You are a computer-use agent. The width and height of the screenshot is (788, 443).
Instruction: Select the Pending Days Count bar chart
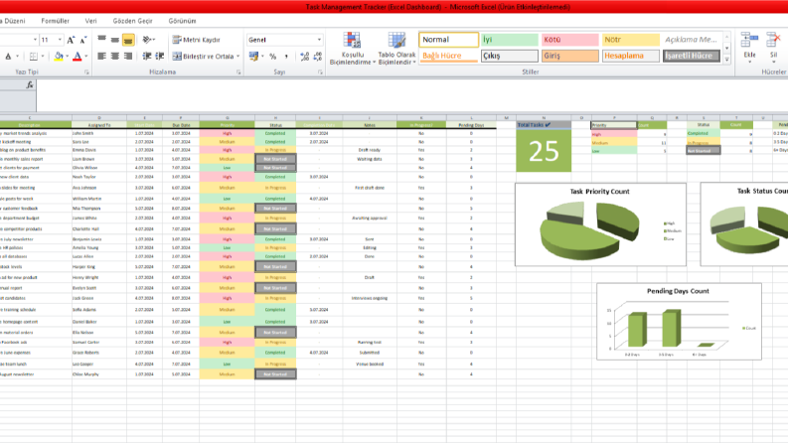coord(679,322)
